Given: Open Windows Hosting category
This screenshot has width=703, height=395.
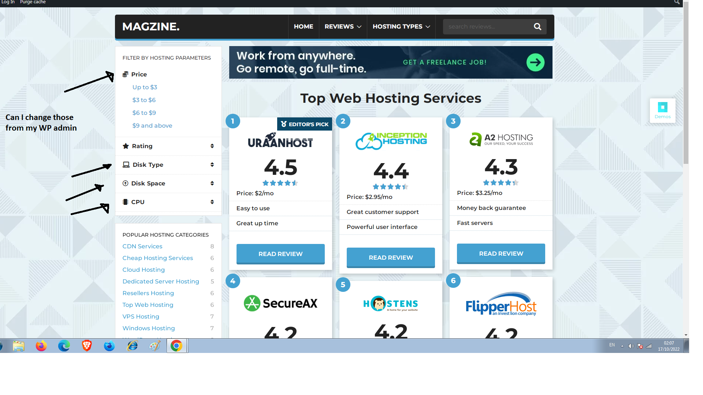Looking at the screenshot, I should (x=148, y=328).
